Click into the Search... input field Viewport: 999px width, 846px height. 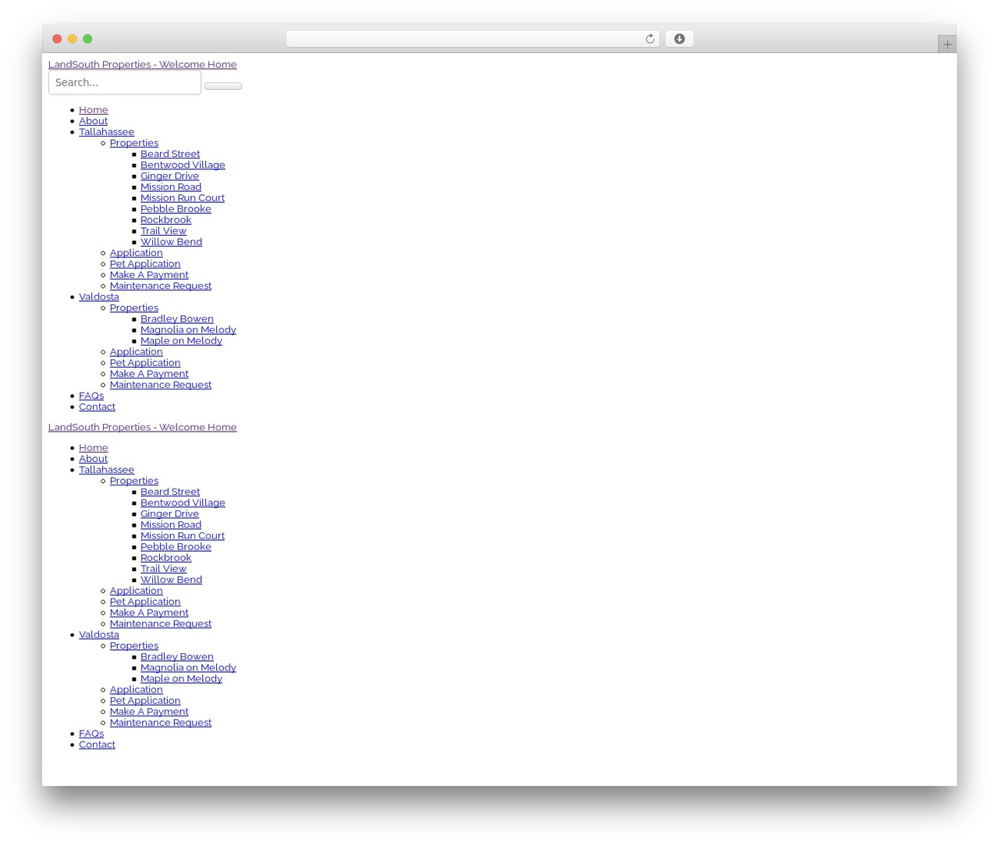pos(125,83)
